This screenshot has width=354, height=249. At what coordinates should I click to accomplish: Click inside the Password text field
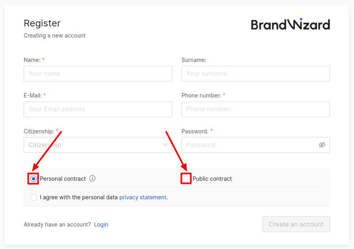(x=256, y=145)
